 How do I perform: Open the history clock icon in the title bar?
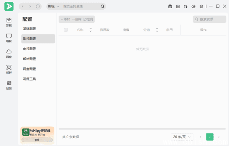click(193, 6)
